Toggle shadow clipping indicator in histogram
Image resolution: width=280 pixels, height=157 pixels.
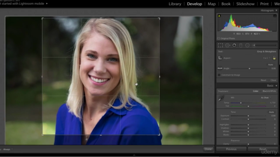(219, 16)
